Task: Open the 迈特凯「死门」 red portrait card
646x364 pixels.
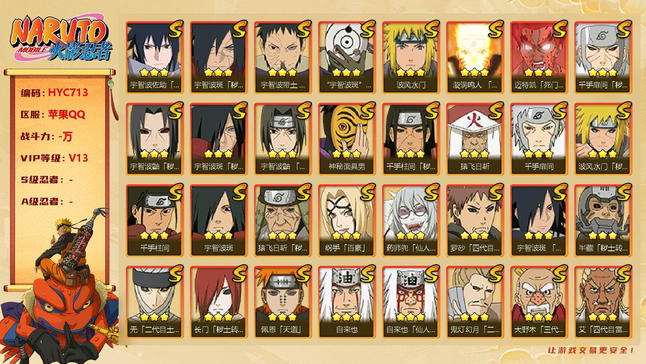Action: (539, 58)
